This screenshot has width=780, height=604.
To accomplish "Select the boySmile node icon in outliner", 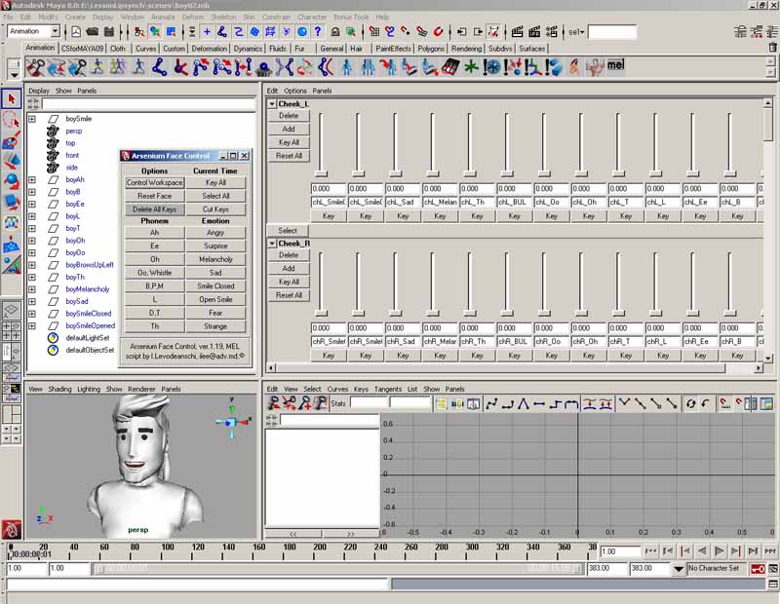I will point(55,119).
